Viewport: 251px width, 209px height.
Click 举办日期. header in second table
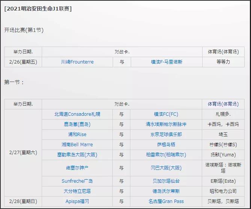23,104
